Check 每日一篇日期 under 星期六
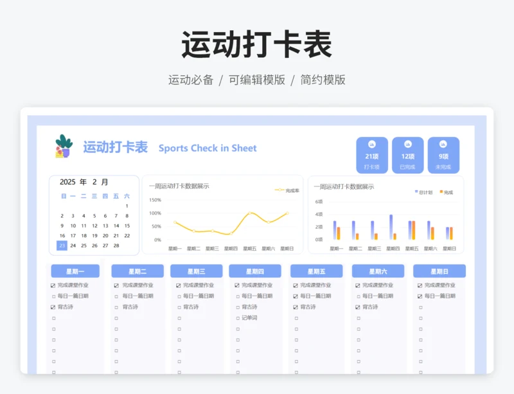514x394 pixels. coord(359,296)
